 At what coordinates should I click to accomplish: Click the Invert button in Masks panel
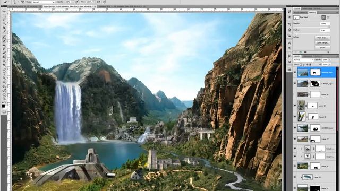pos(322,47)
